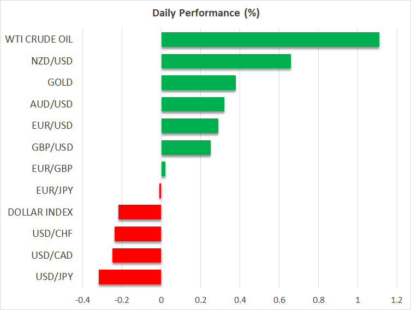Click the -0.4 value on horizontal axis

click(x=82, y=300)
